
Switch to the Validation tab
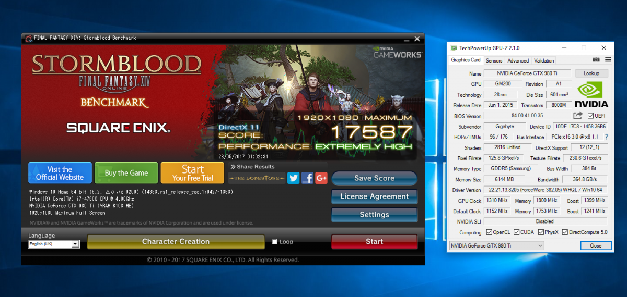pos(544,60)
